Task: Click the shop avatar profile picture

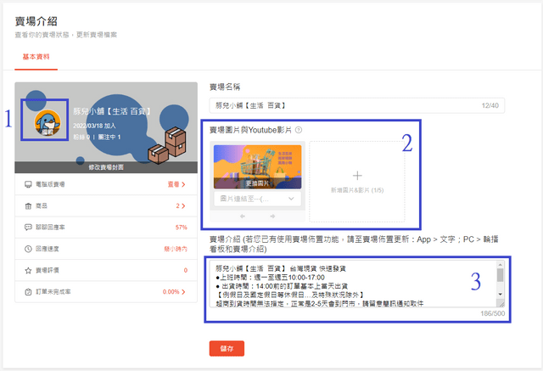Action: coord(48,122)
